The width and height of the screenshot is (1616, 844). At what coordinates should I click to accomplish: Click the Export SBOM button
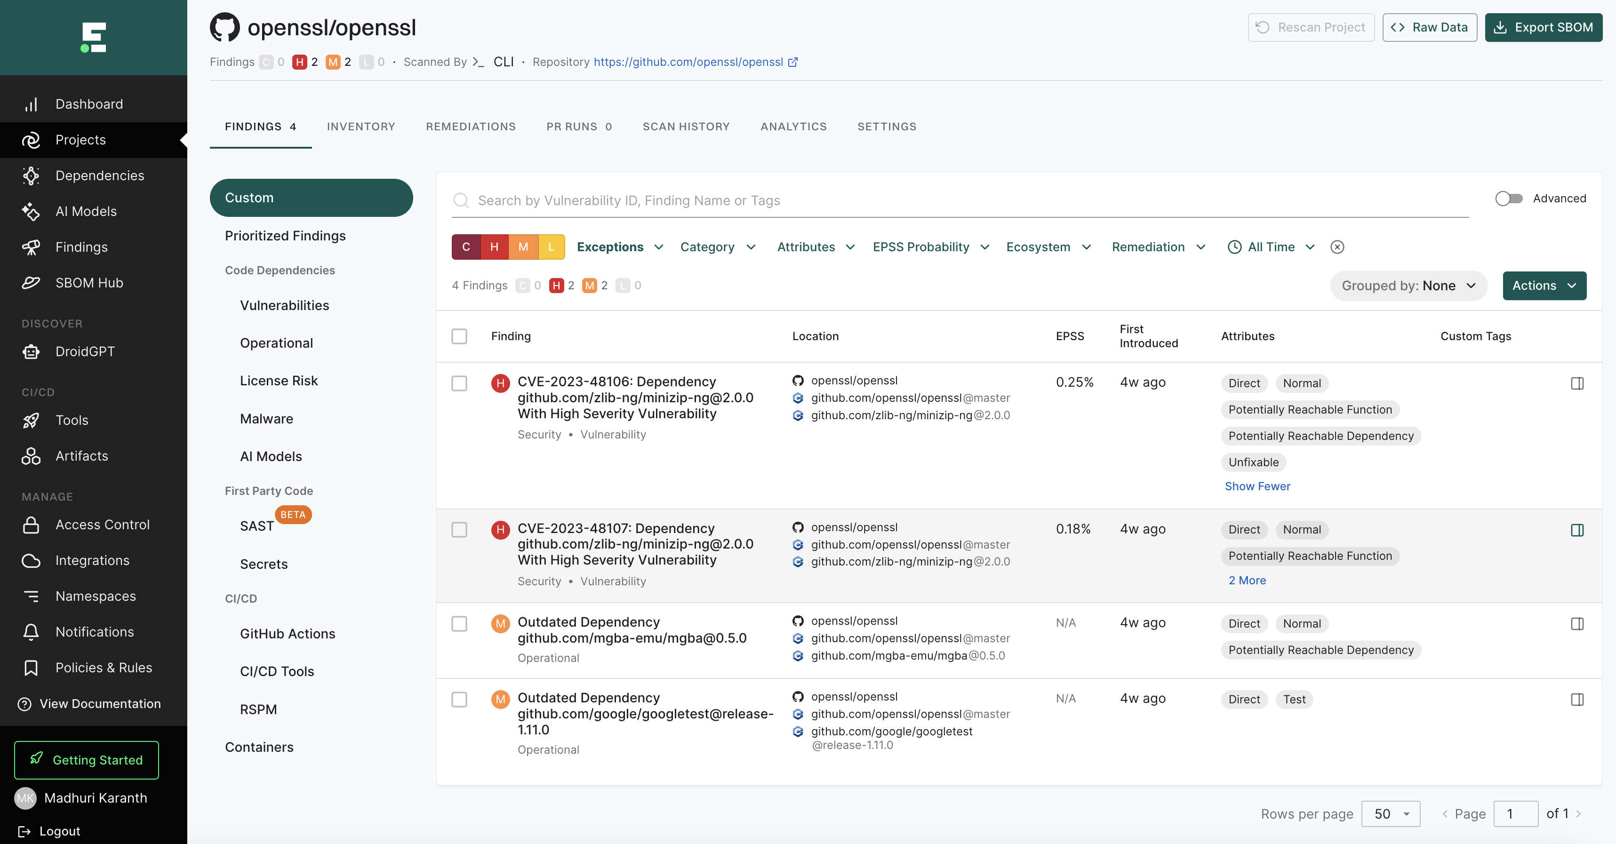(x=1543, y=28)
